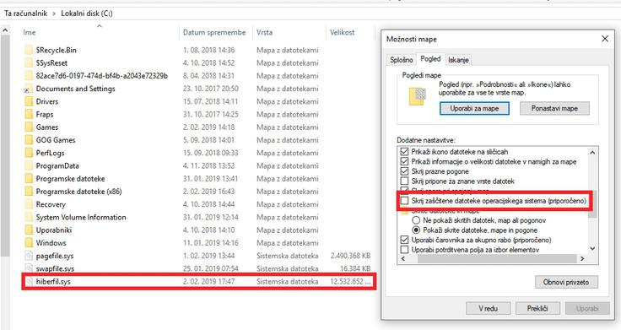Image resolution: width=621 pixels, height=330 pixels.
Task: Select the $SysReset folder icon
Action: pos(29,63)
